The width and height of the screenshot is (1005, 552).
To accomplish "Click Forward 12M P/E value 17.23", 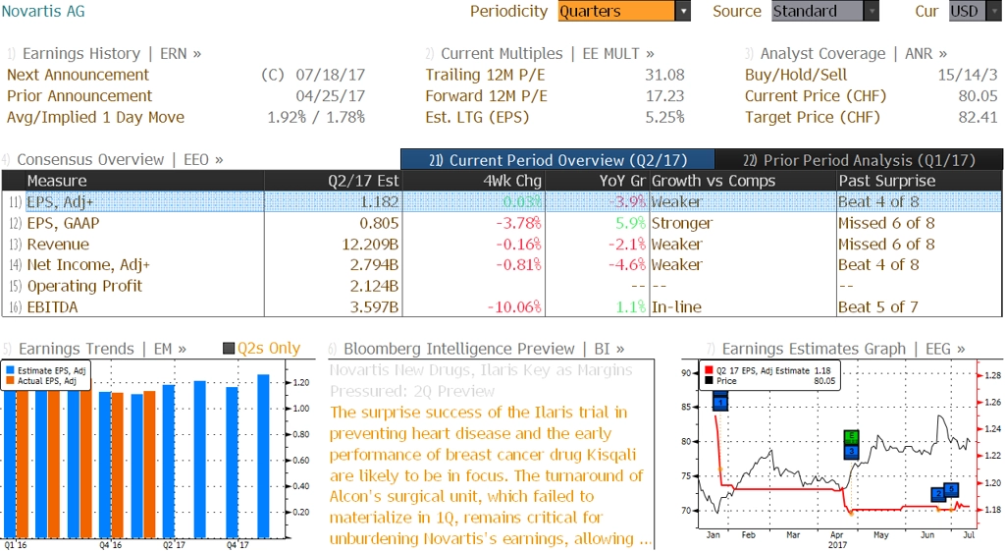I will 664,96.
